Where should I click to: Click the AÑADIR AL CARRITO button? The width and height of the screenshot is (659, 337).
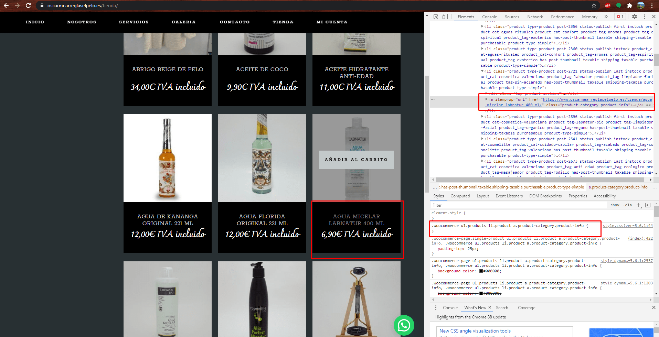point(356,160)
